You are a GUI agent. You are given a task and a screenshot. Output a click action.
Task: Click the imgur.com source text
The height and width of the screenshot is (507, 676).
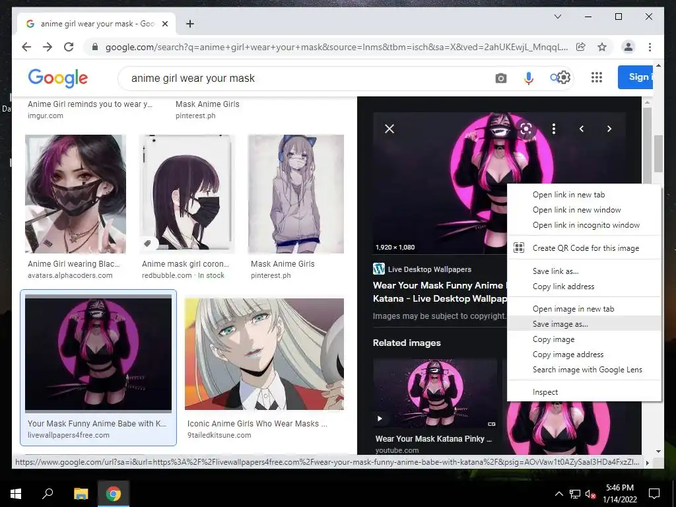(x=46, y=116)
